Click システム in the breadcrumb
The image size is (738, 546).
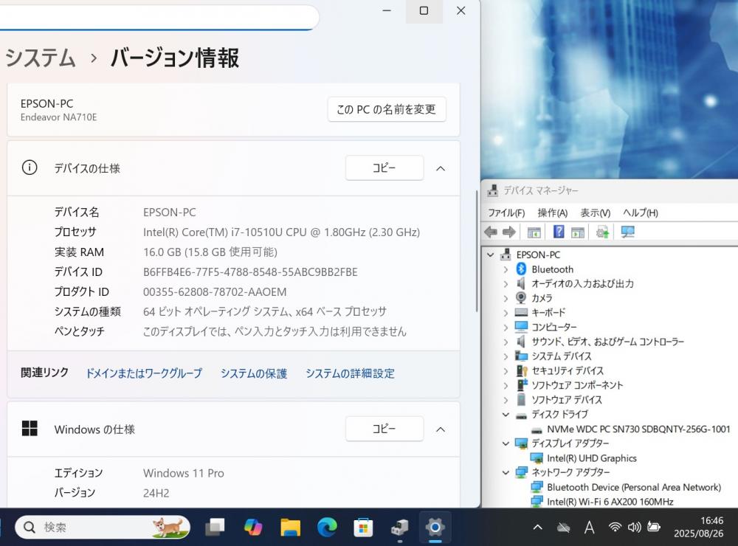(x=41, y=58)
